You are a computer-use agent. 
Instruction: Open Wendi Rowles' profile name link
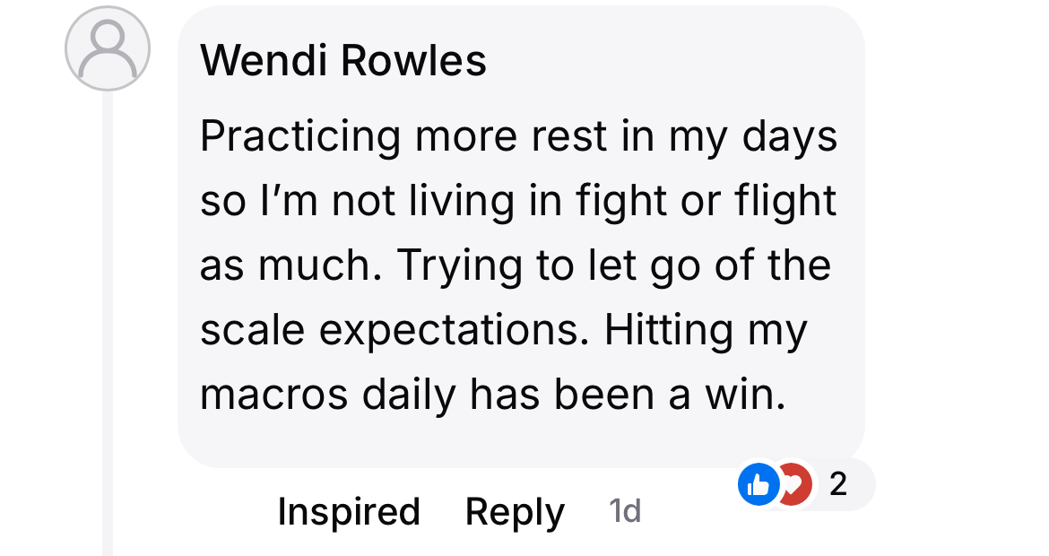coord(343,61)
